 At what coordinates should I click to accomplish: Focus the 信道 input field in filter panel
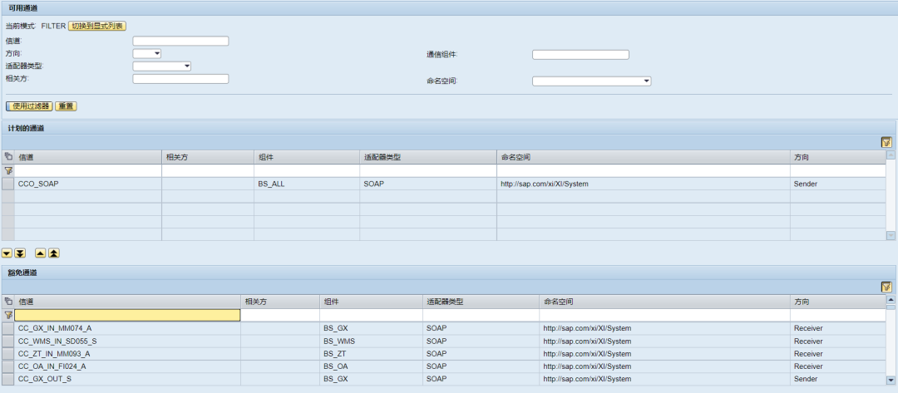point(181,41)
